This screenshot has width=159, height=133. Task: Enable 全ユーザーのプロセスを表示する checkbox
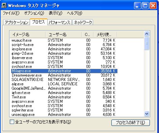pos(12,122)
